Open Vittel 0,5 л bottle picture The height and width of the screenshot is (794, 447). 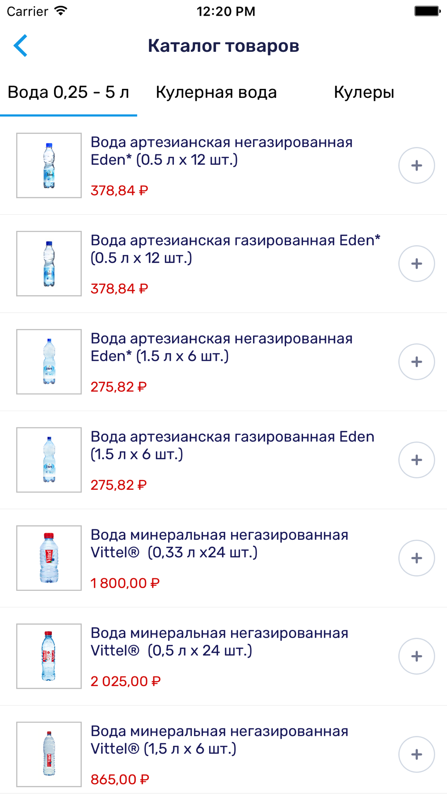49,656
